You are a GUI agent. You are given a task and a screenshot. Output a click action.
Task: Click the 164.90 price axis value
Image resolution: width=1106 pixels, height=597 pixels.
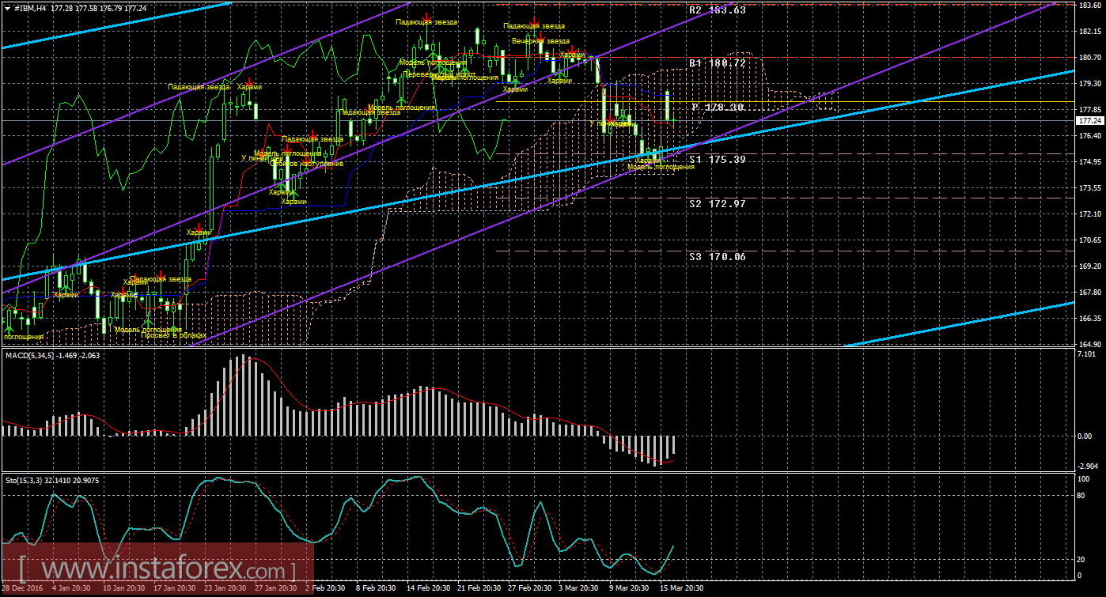pos(1090,345)
